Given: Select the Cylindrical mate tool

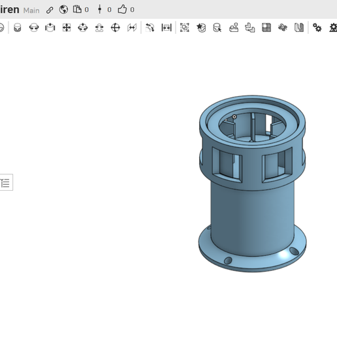Looking at the screenshot, I should [x=83, y=28].
